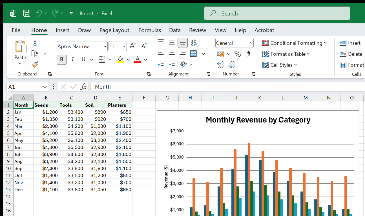
Task: Open Conditional Formatting menu
Action: click(x=295, y=43)
